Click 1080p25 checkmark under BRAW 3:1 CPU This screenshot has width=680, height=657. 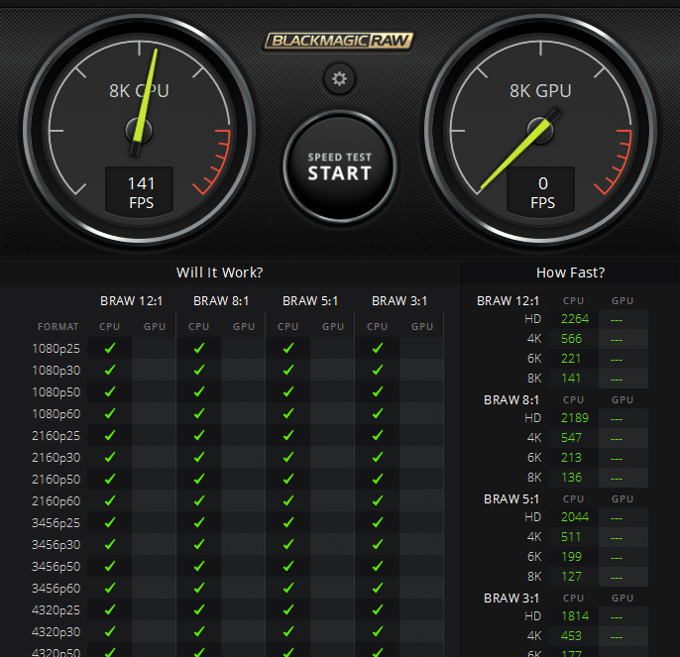coord(378,348)
